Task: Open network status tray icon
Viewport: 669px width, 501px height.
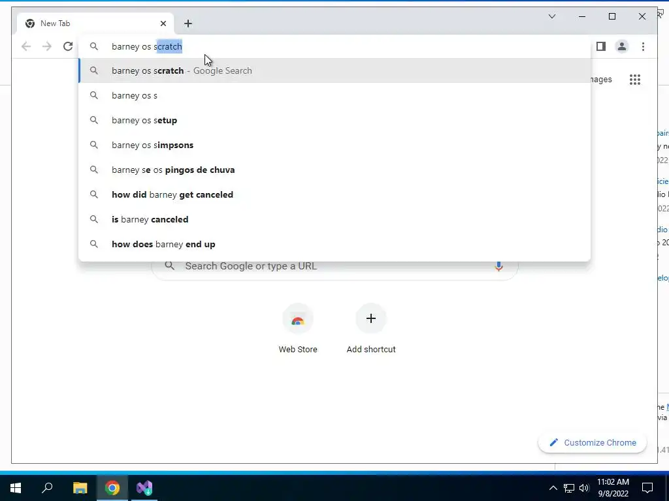Action: [569, 488]
